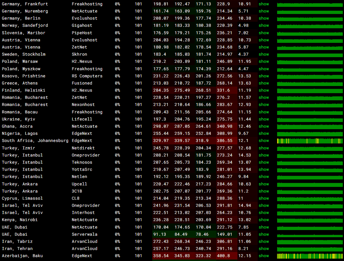
Task: Click value '386.55' in Johannesburg row
Action: point(225,140)
